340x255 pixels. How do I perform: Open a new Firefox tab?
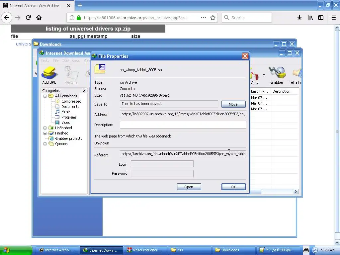click(80, 5)
